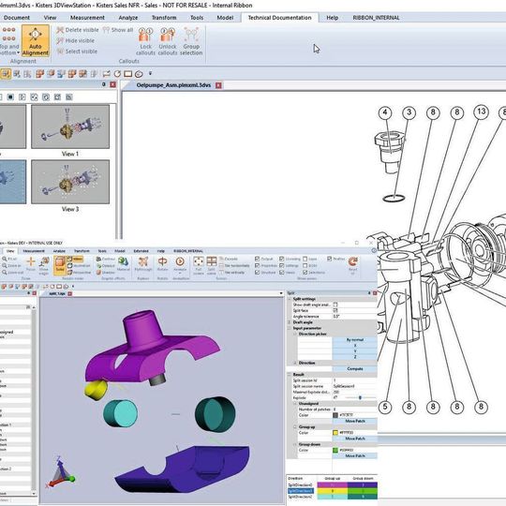This screenshot has height=506, width=506.
Task: Collapse the Input parameter section
Action: [x=289, y=328]
